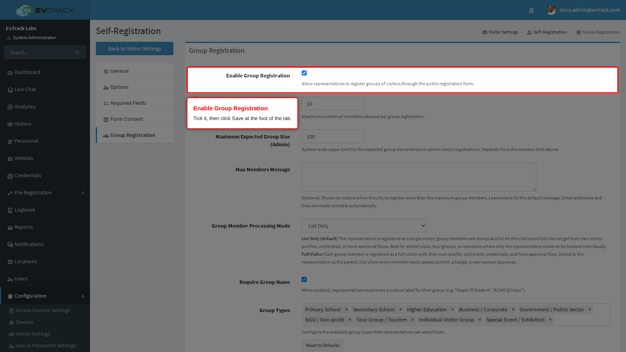Select the Options settings tab
This screenshot has height=352, width=626.
pyautogui.click(x=135, y=87)
